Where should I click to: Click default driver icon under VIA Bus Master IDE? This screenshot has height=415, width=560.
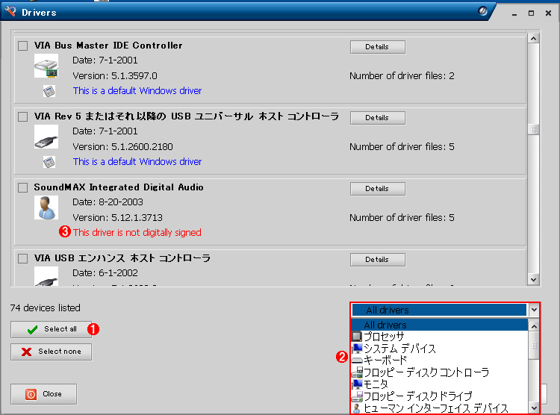pos(49,91)
